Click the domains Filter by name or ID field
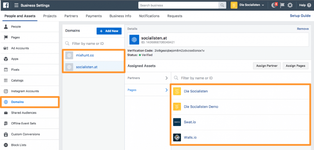Screen dimensions: 314x150 [93, 44]
